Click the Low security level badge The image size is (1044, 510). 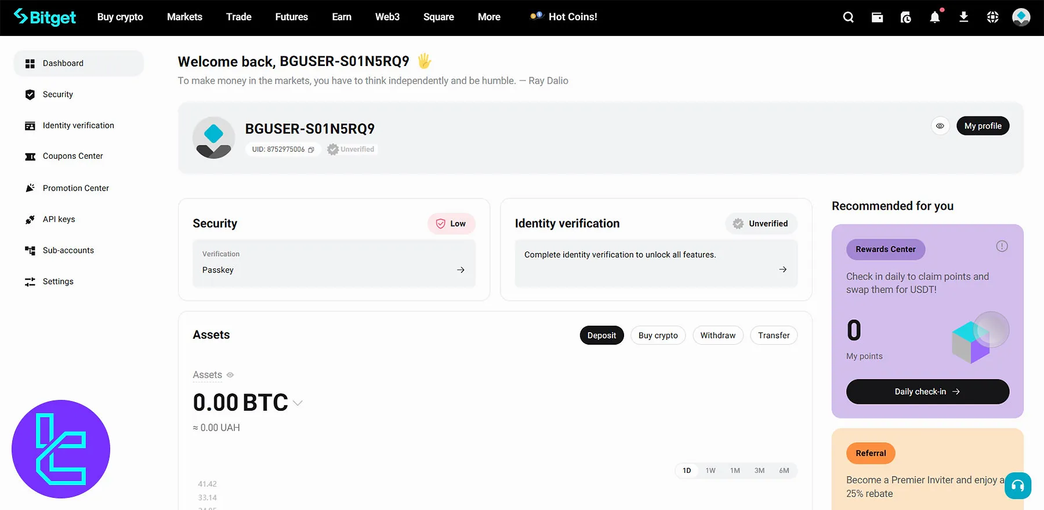click(x=451, y=224)
